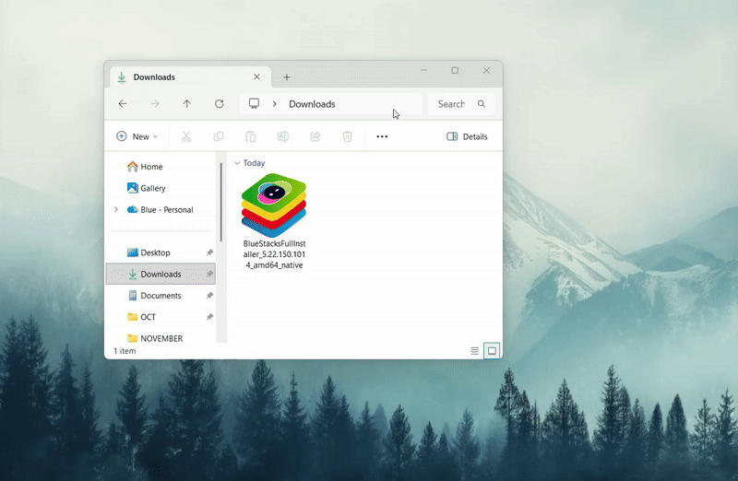Click the navigation pane scrollbar
This screenshot has height=481, width=738.
tap(220, 202)
